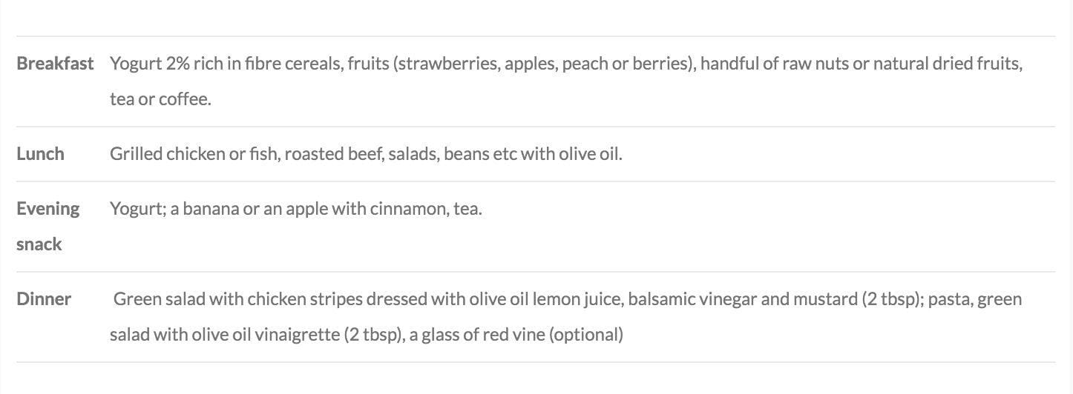Select the Lunch row heading

pos(40,154)
